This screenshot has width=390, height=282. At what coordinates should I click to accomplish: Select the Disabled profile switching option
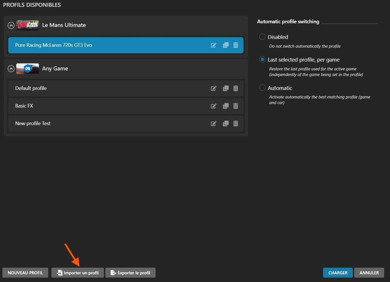(x=263, y=37)
